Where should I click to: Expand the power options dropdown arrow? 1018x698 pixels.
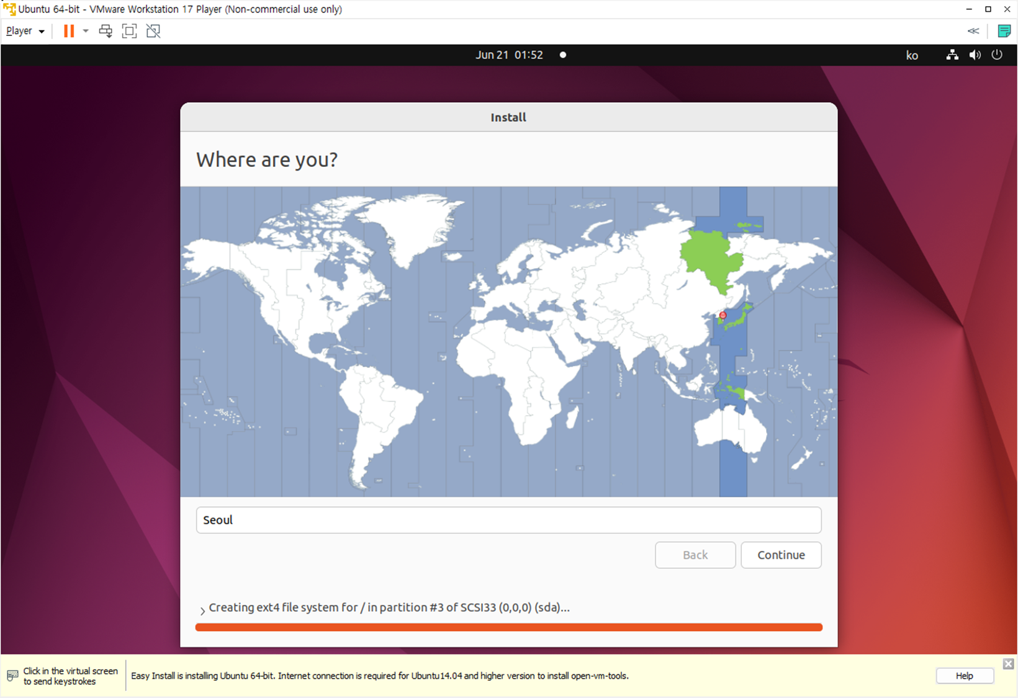[x=86, y=31]
